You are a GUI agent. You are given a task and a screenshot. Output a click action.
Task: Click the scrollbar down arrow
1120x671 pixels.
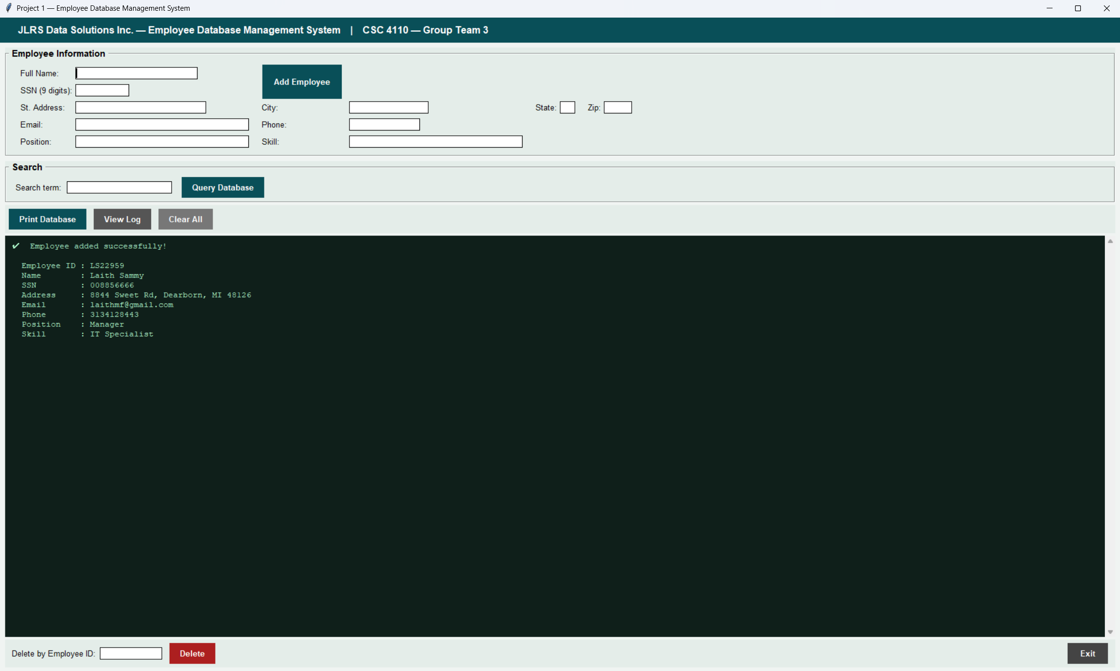1110,631
